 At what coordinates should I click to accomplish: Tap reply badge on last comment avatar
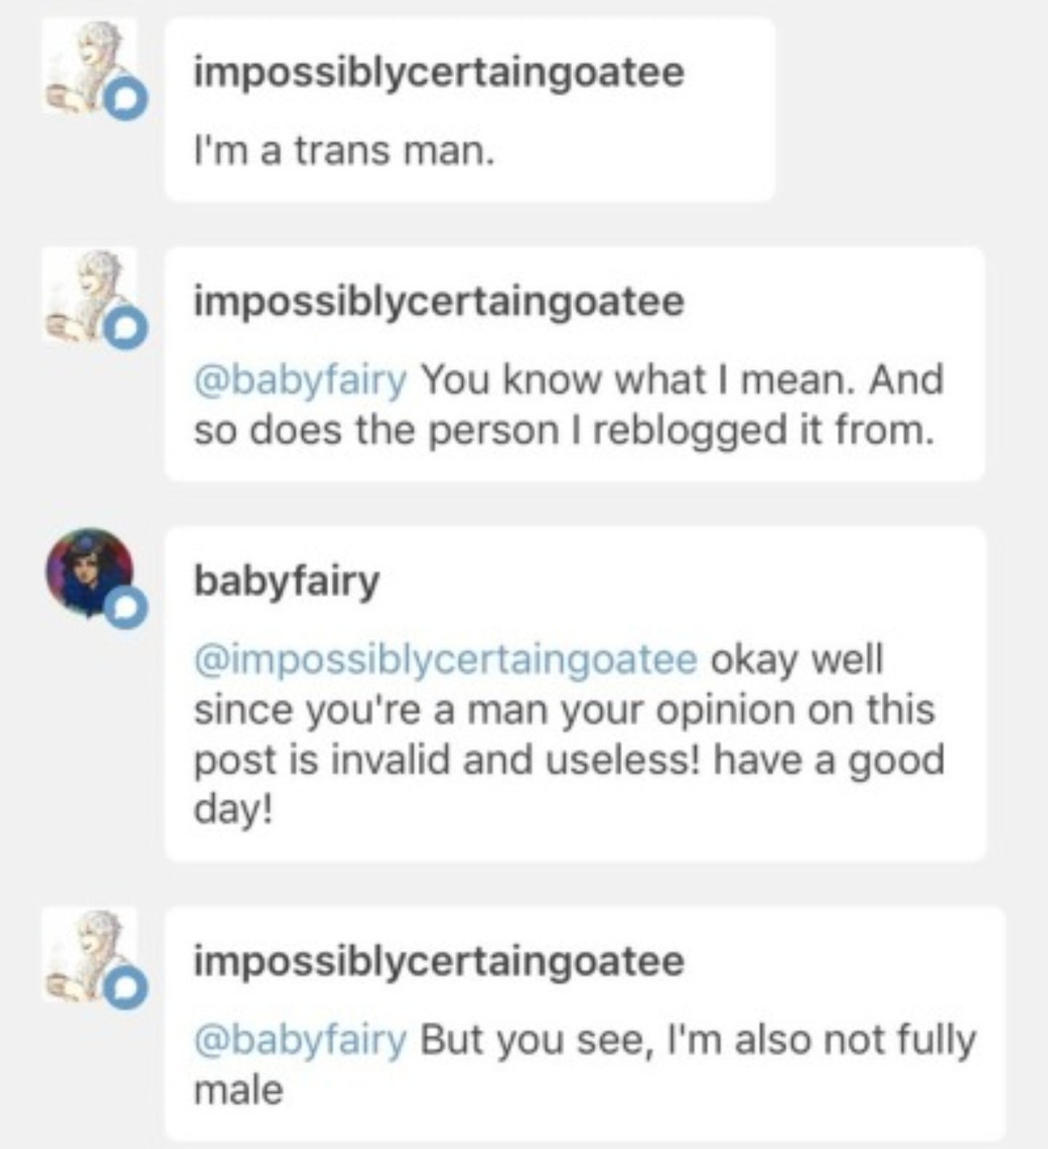(126, 988)
